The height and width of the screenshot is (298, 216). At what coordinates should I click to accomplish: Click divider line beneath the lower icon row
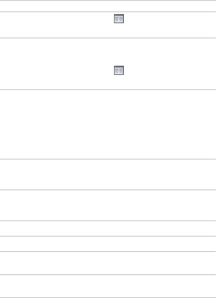pyautogui.click(x=108, y=89)
